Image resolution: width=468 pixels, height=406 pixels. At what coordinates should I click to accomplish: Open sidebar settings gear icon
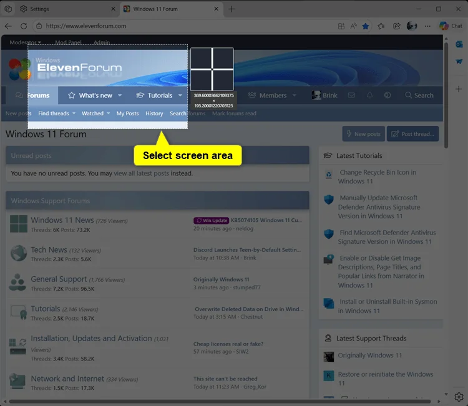[x=459, y=397]
